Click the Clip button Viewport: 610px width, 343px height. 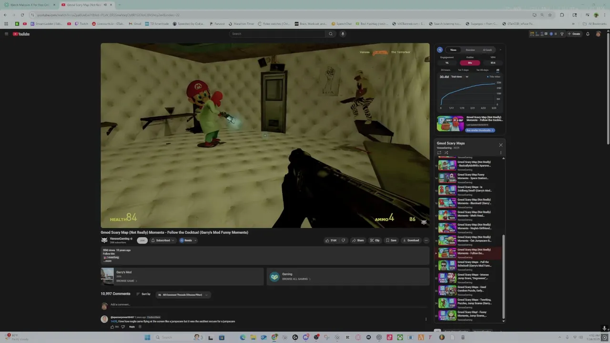pyautogui.click(x=375, y=241)
